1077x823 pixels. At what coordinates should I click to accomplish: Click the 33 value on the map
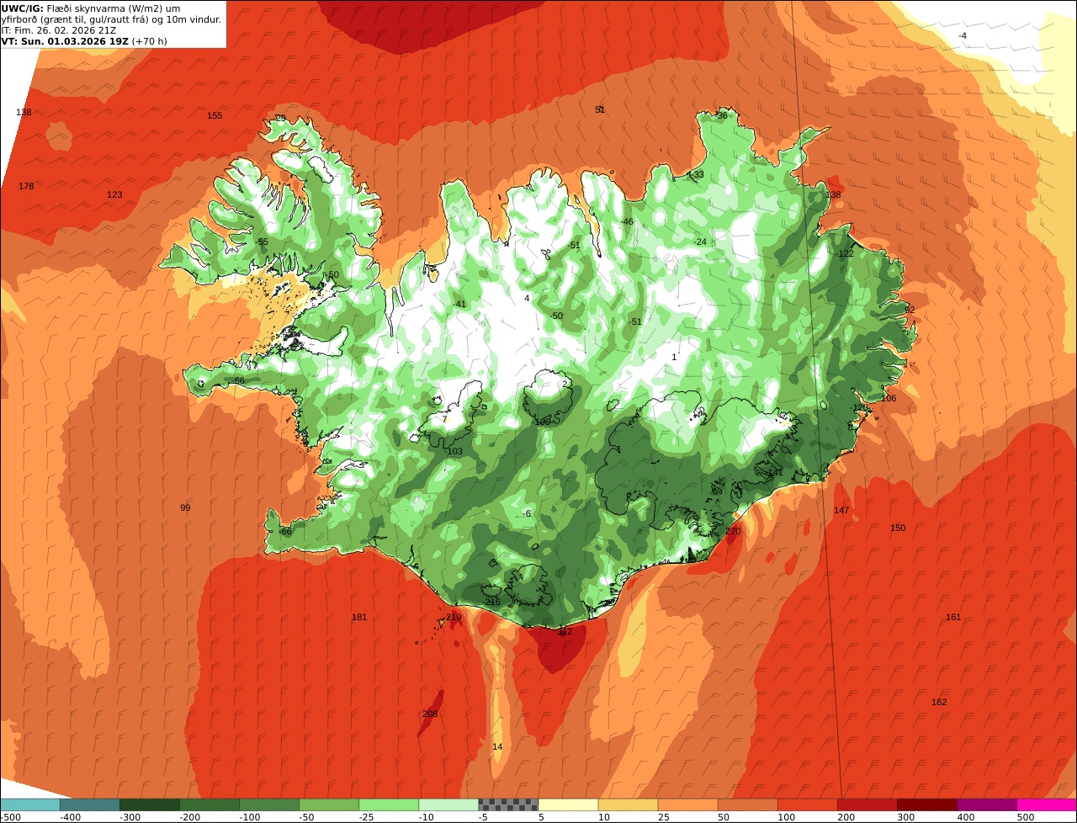[x=698, y=174]
